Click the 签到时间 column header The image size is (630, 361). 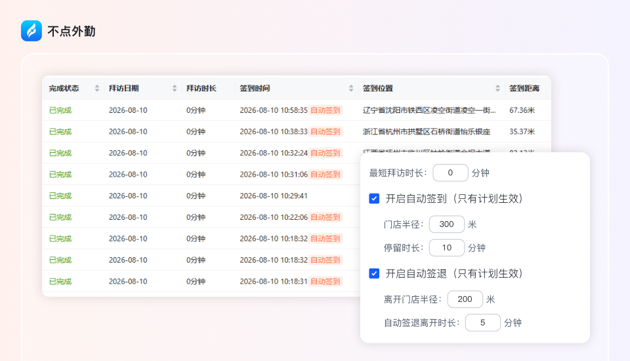click(255, 88)
